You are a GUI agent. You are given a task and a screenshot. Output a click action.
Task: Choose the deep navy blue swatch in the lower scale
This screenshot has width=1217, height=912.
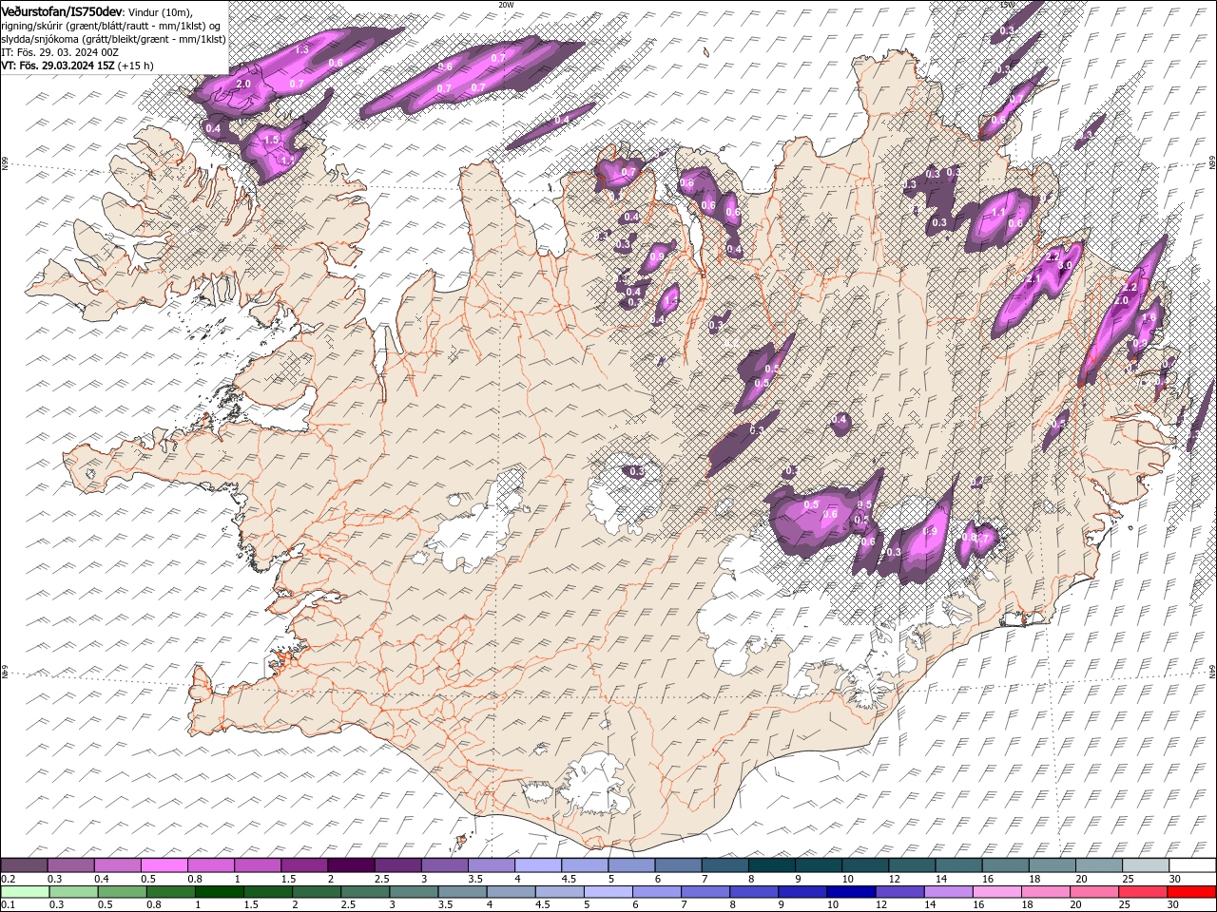click(850, 891)
